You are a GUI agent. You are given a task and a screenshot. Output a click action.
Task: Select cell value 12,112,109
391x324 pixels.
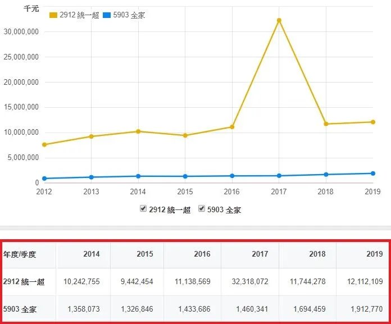point(365,282)
